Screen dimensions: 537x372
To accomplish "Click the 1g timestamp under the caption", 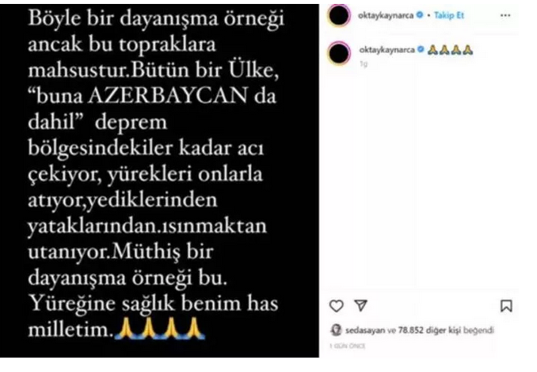I will [364, 64].
